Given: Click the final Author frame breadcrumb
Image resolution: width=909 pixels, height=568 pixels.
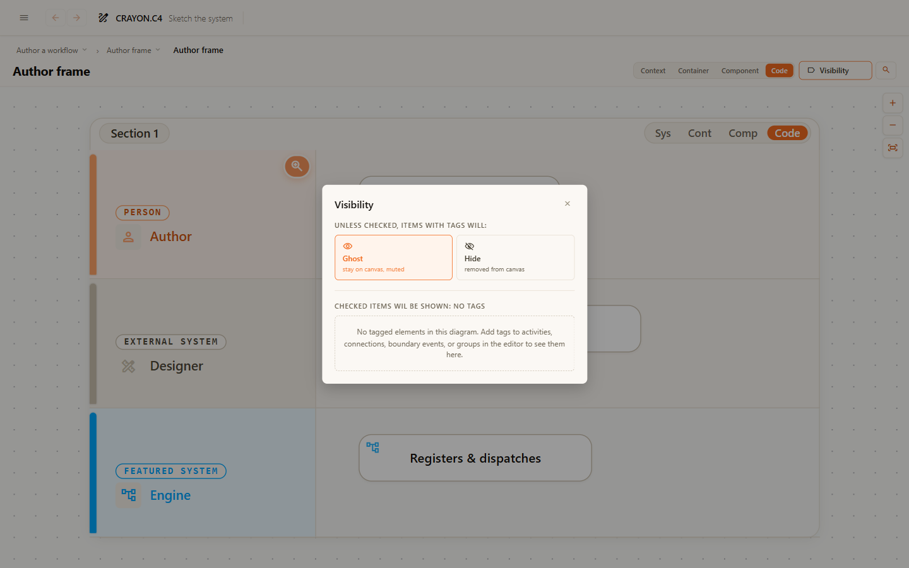Looking at the screenshot, I should 198,50.
